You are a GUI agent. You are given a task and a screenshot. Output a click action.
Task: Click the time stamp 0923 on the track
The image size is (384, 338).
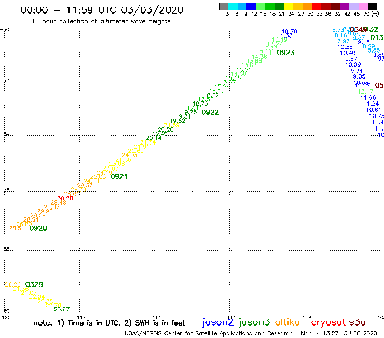tap(285, 53)
